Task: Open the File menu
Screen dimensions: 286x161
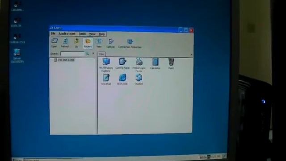Action: coord(53,34)
